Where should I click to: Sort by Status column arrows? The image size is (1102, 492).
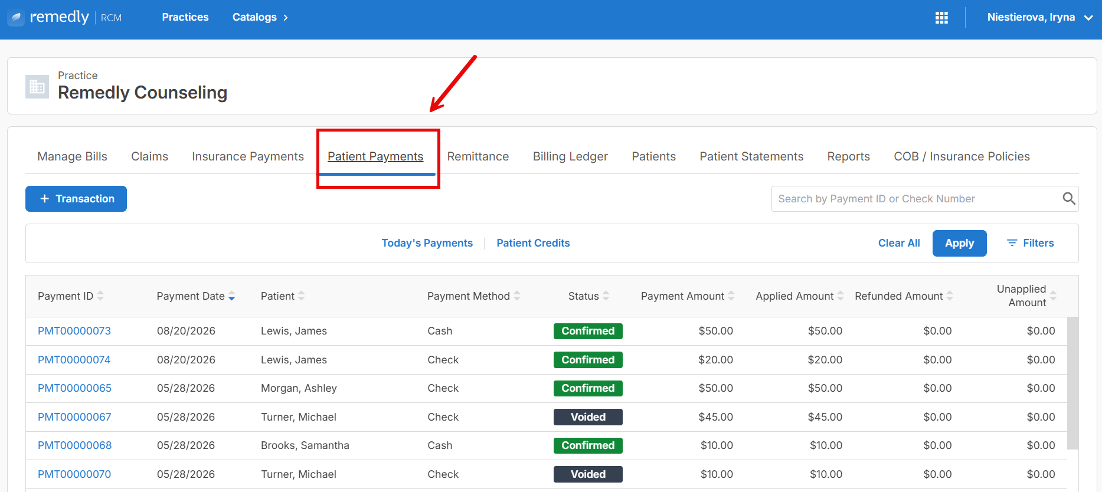[x=606, y=296]
